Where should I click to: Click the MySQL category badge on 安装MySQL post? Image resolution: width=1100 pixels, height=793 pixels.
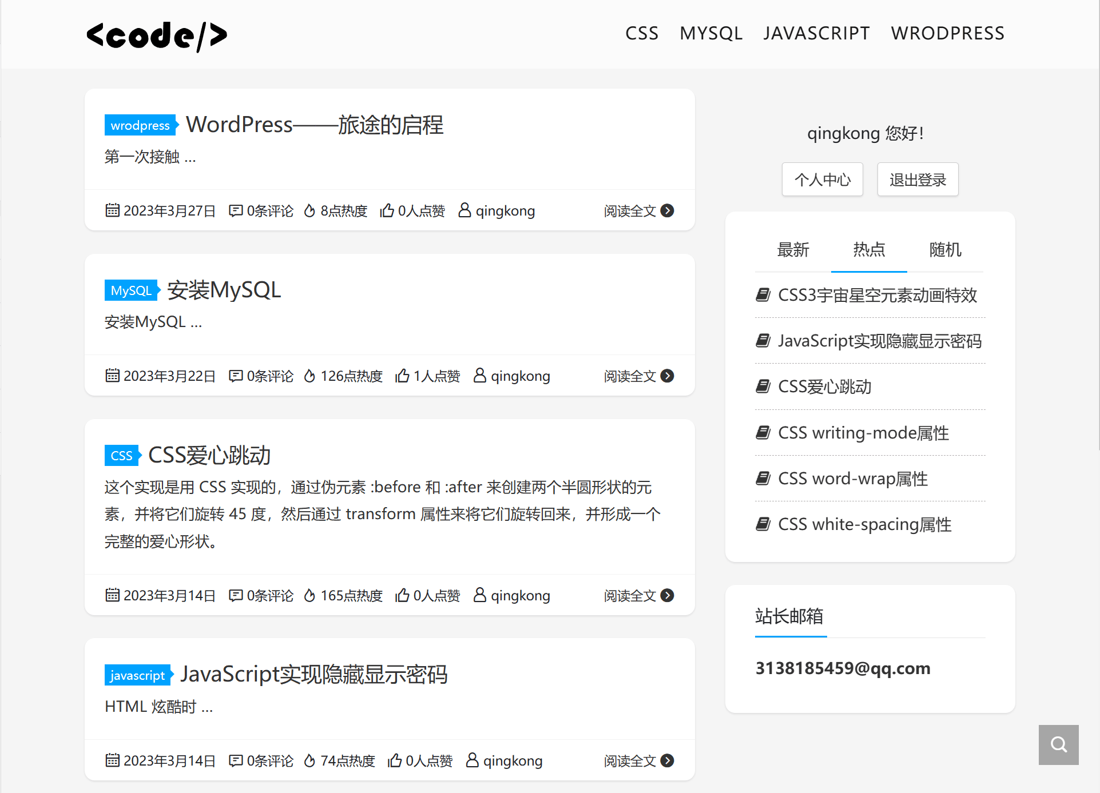point(131,290)
